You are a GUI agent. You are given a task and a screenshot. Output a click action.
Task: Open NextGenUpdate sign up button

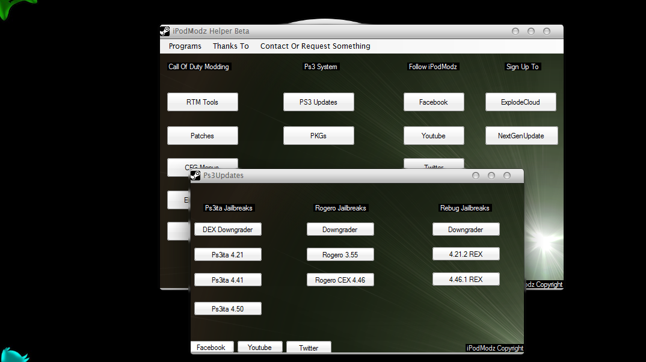[x=521, y=135]
